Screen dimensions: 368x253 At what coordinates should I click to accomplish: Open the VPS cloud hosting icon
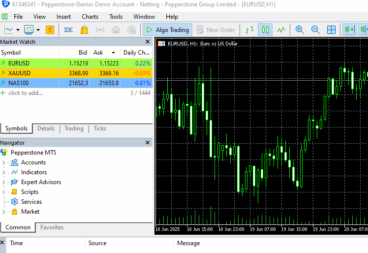pos(116,30)
